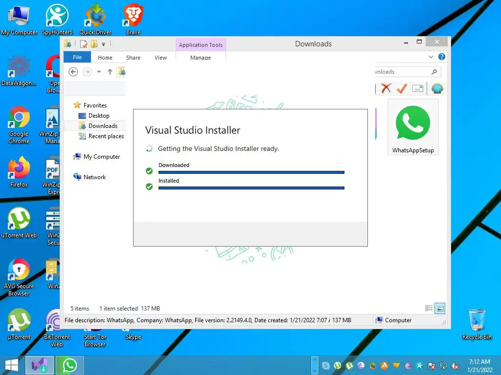Screen dimensions: 501x375
Task: Switch to WhatsApp taskbar button
Action: pyautogui.click(x=69, y=365)
